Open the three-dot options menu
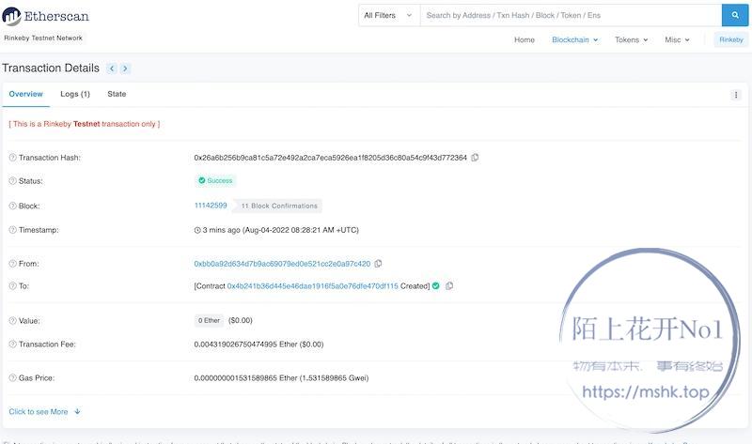The width and height of the screenshot is (752, 444). click(736, 95)
